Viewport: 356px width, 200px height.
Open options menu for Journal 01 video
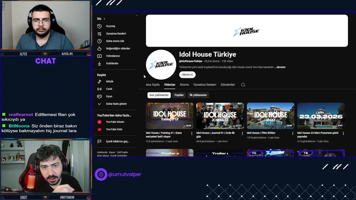click(x=242, y=133)
